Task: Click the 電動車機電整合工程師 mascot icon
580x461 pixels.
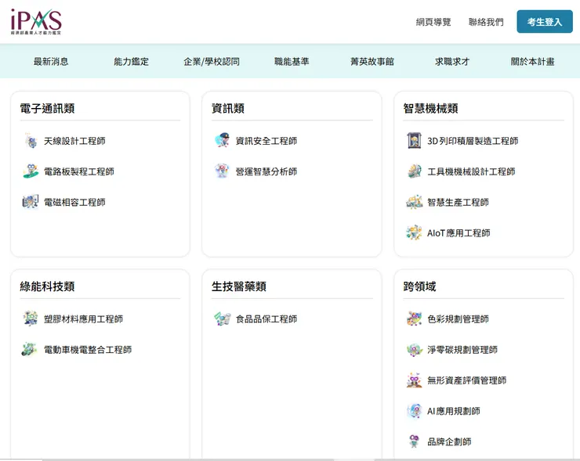Action: click(31, 349)
